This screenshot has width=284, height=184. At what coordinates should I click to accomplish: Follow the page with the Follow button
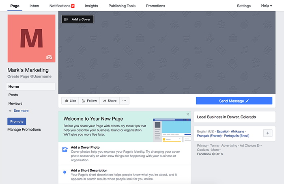pos(89,101)
